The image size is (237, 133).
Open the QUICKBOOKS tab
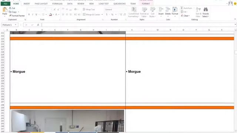pyautogui.click(x=119, y=4)
